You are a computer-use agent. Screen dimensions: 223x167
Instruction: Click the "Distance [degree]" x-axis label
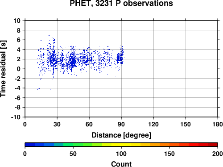(121, 135)
